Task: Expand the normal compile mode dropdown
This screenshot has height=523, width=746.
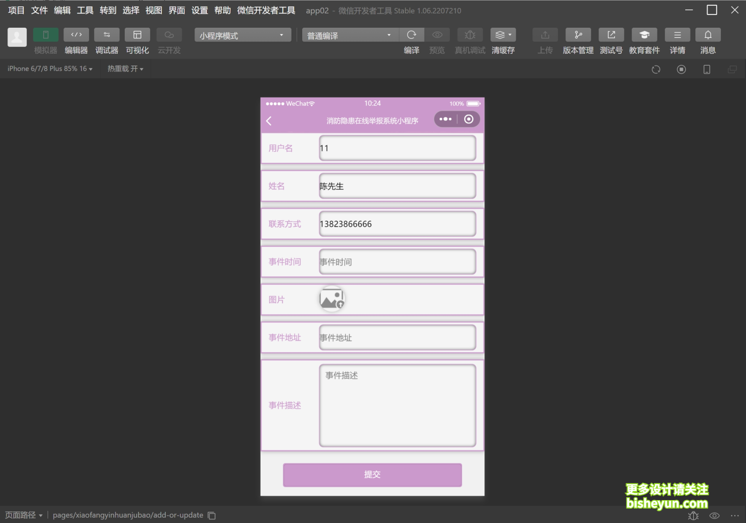Action: tap(350, 35)
